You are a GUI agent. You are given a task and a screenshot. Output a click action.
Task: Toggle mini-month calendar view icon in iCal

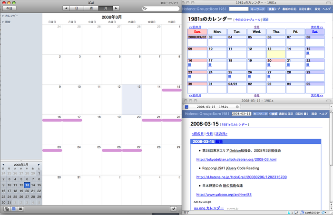pyautogui.click(x=14, y=209)
